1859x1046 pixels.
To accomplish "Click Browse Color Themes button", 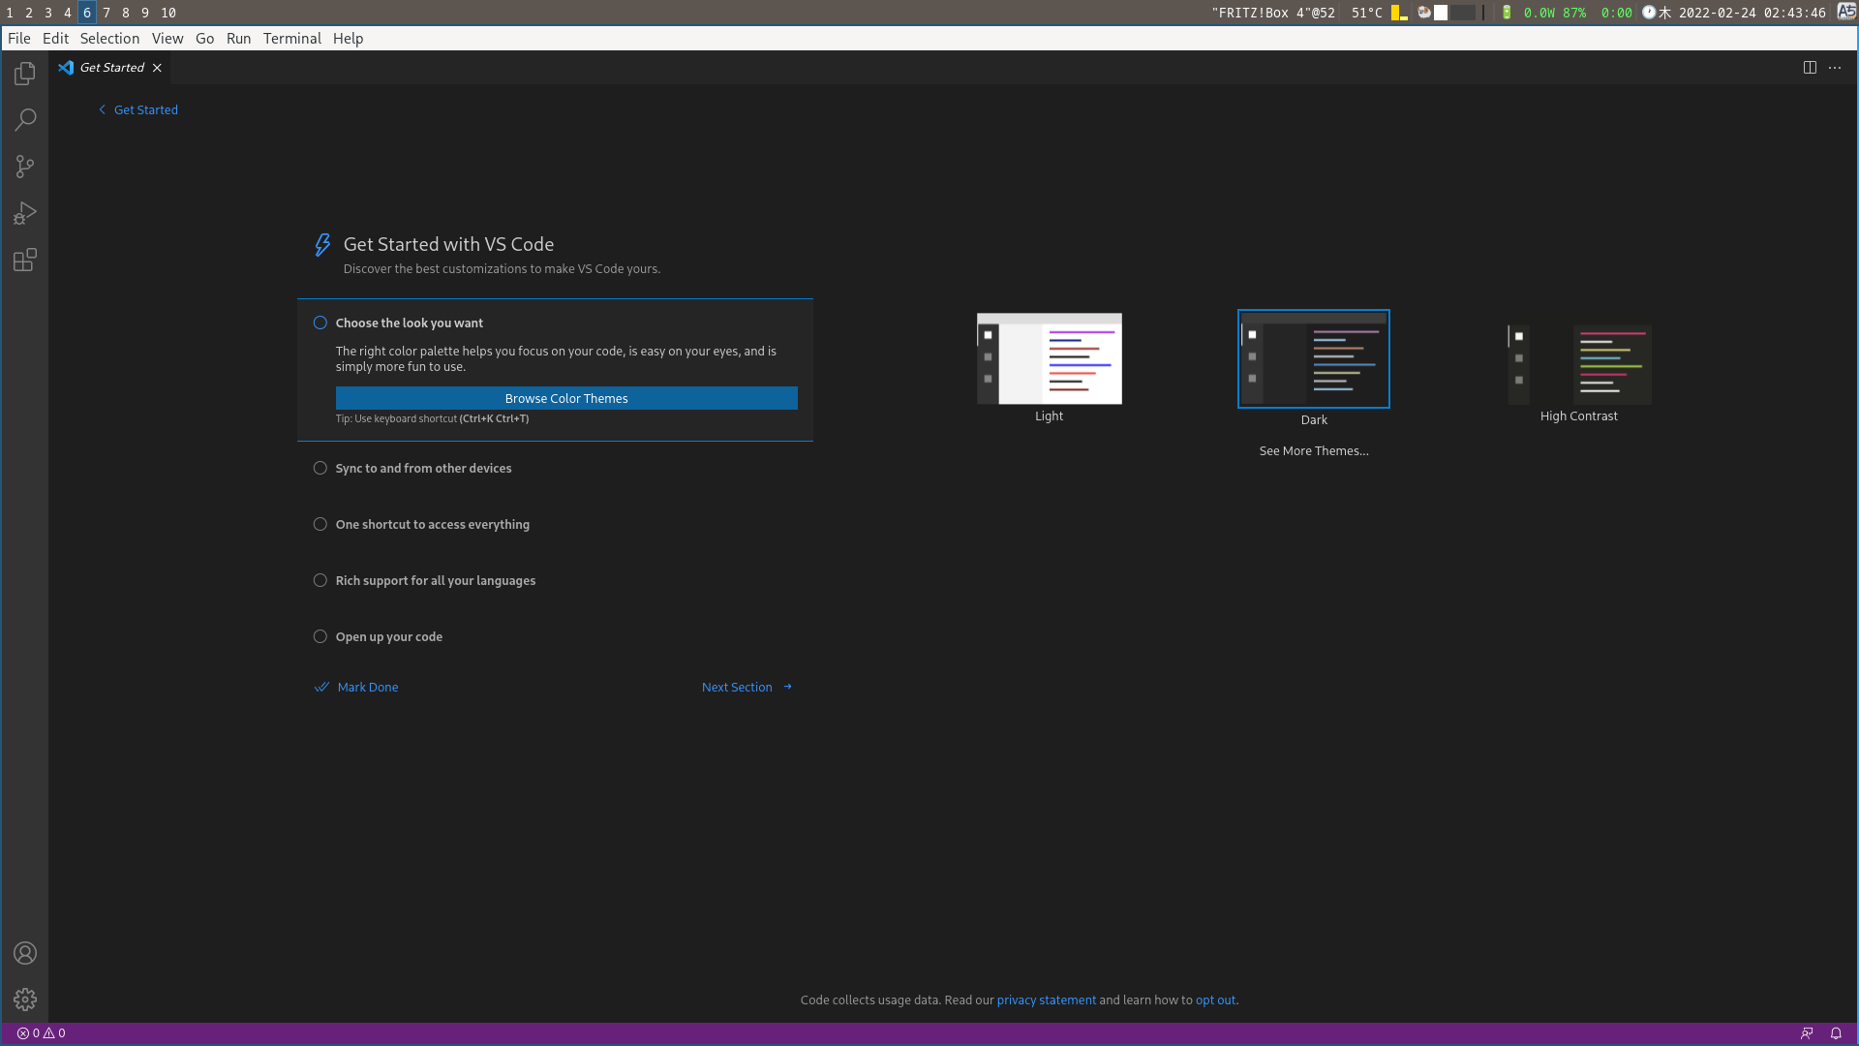I will click(565, 397).
